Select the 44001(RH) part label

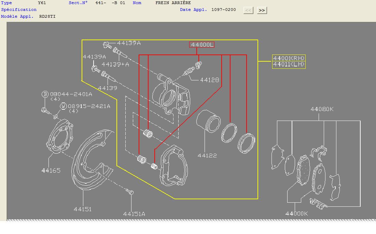pos(289,58)
